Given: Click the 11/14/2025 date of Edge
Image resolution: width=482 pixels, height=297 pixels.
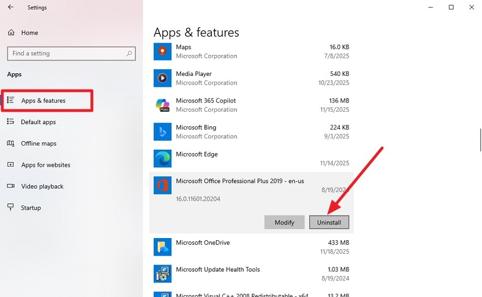Looking at the screenshot, I should pos(335,163).
